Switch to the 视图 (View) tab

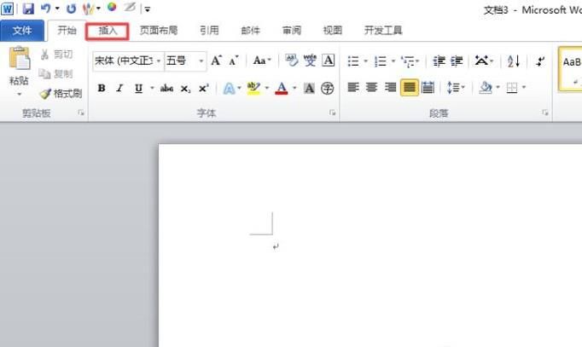pyautogui.click(x=333, y=31)
